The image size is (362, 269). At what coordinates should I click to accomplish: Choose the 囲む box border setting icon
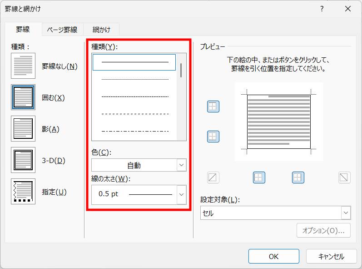[x=23, y=97]
